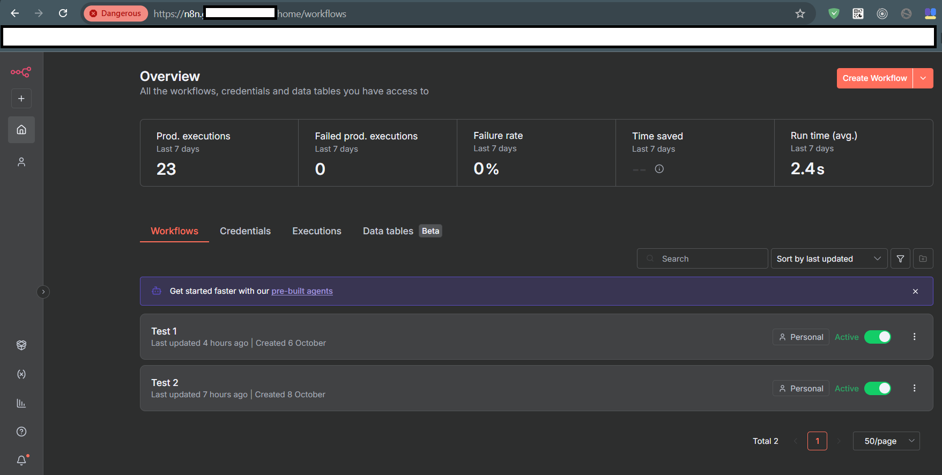Click the plus icon in sidebar
Image resolution: width=942 pixels, height=475 pixels.
point(21,99)
